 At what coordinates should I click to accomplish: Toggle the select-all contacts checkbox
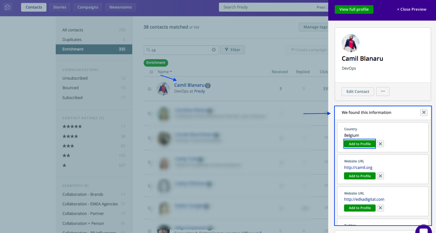(151, 72)
